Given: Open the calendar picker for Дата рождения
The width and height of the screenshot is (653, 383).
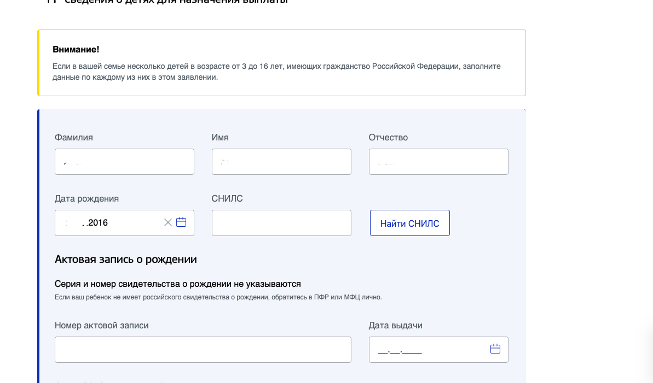Looking at the screenshot, I should (181, 222).
